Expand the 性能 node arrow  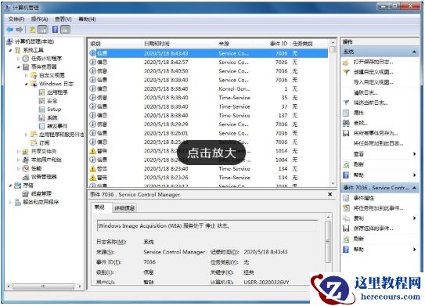coord(18,168)
